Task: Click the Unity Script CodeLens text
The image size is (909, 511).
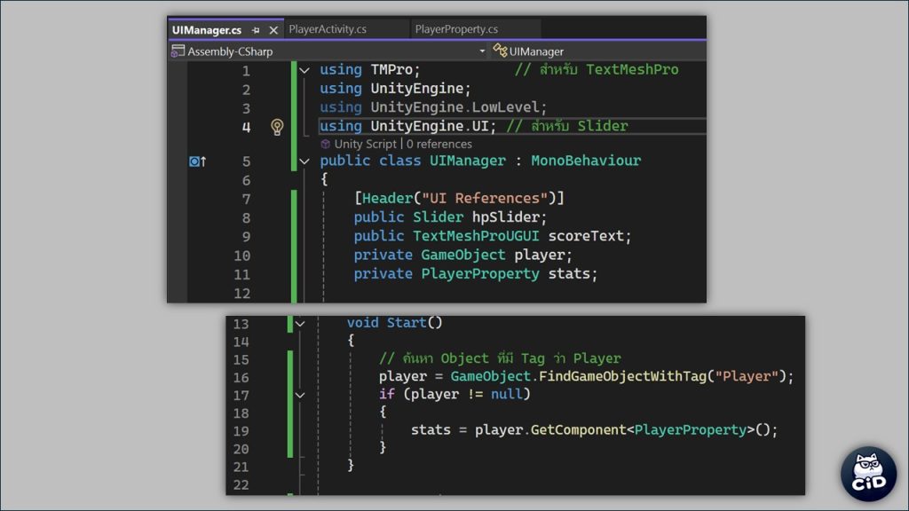Action: pyautogui.click(x=366, y=144)
